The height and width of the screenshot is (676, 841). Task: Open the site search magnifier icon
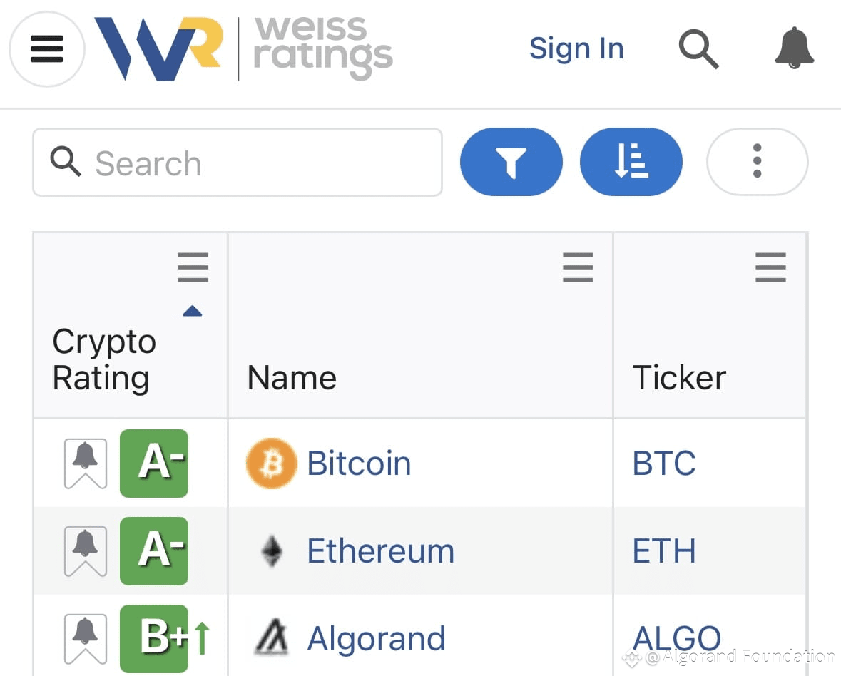click(698, 49)
